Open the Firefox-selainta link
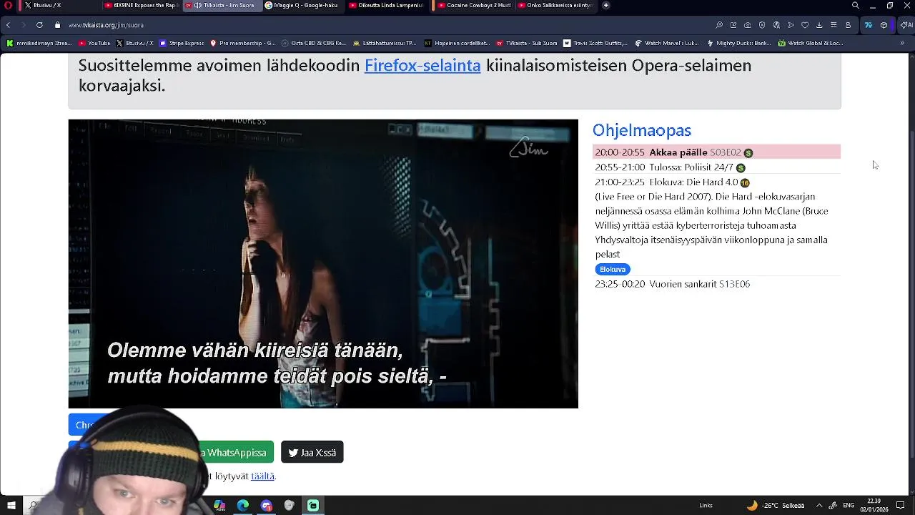 pyautogui.click(x=422, y=65)
